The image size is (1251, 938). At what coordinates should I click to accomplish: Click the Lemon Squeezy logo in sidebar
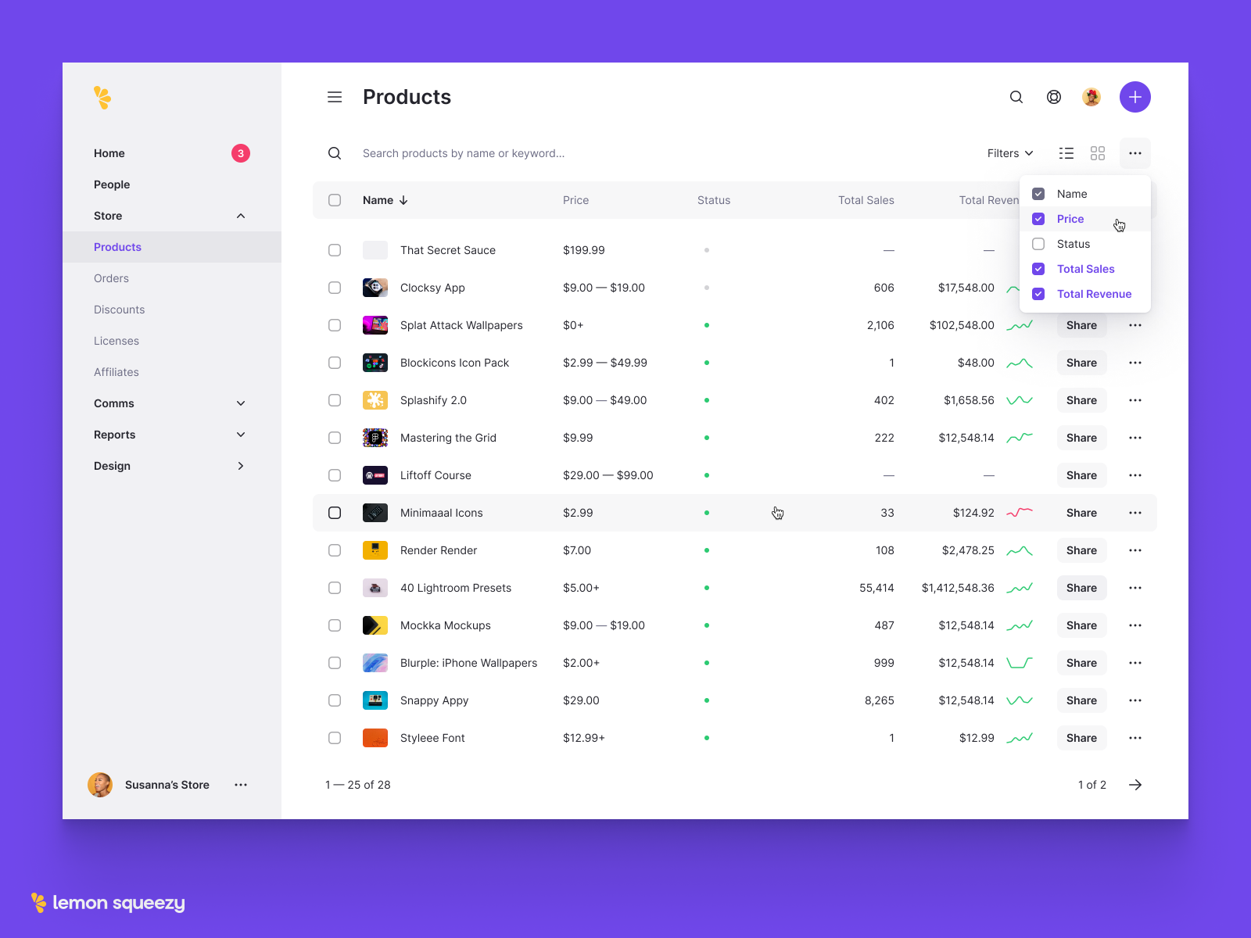[x=102, y=98]
